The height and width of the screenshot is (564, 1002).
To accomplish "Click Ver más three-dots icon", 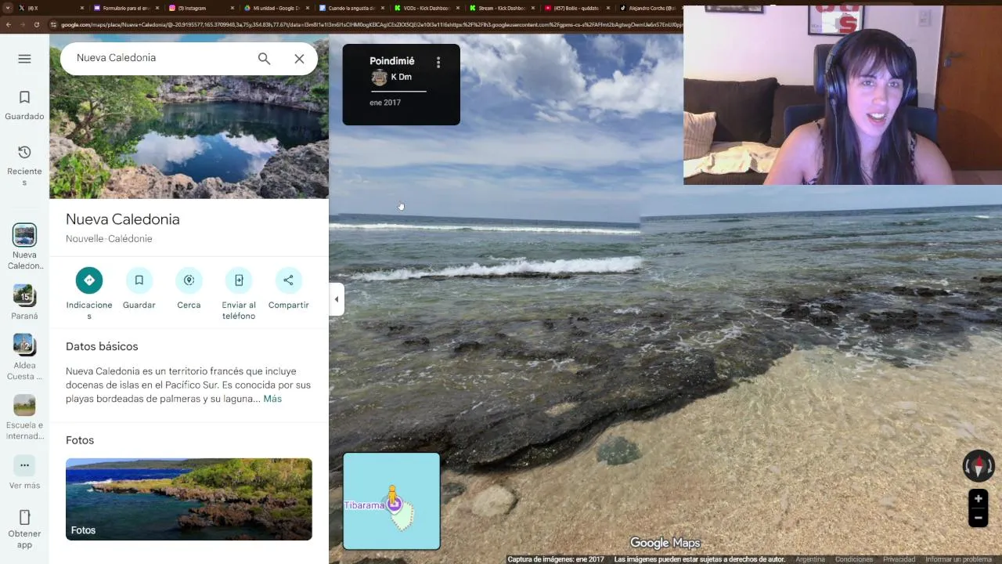I will (x=24, y=465).
